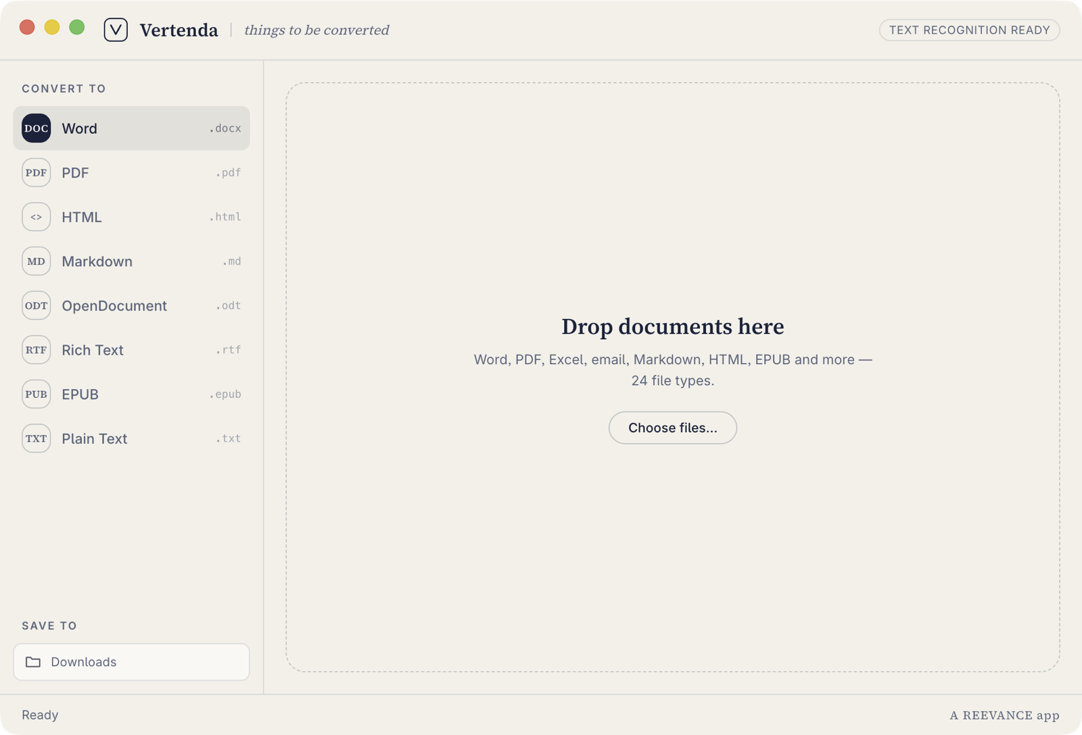The image size is (1082, 735).
Task: Choose HTML as the output format
Action: coord(131,217)
